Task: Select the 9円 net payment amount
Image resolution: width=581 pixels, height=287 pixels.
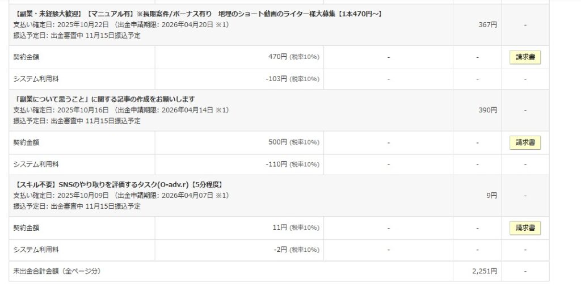Action: coord(491,195)
